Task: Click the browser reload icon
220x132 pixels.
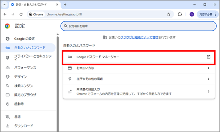Action: tap(21, 14)
